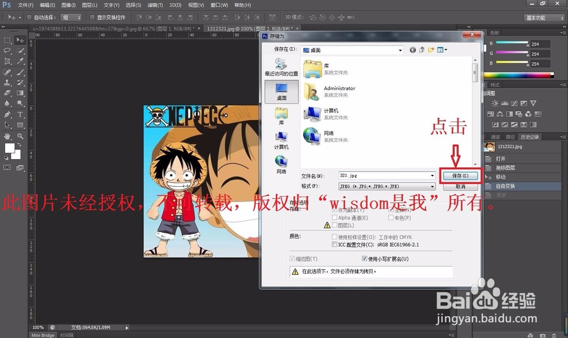Open the 编辑(E) menu
Screen dimensions: 568x338
tap(47, 5)
